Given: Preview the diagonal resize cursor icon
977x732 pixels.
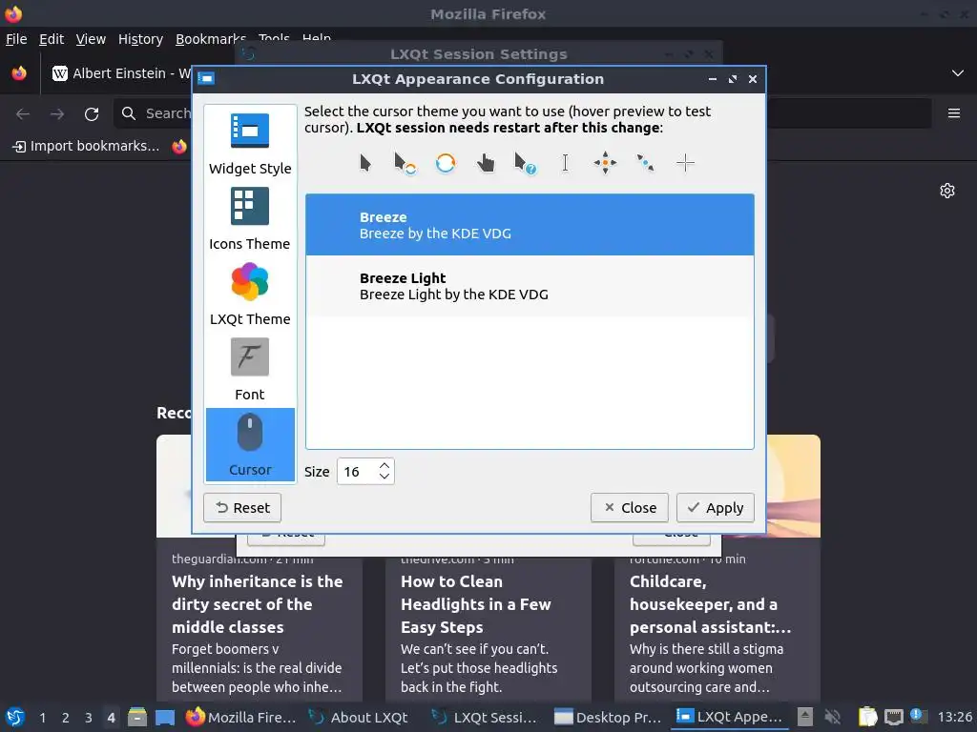Looking at the screenshot, I should coord(645,163).
